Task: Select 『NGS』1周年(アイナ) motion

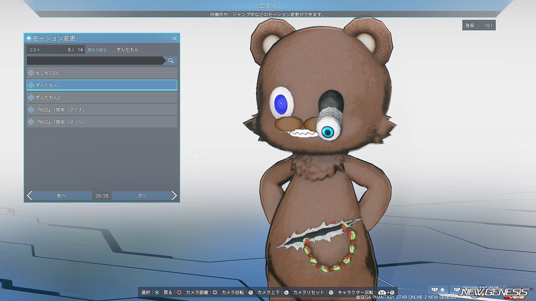Action: tap(102, 110)
